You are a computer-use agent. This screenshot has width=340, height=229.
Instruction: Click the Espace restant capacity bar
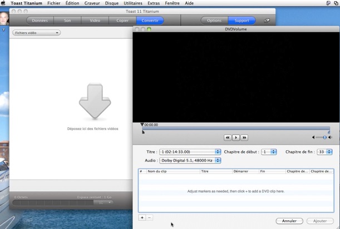click(53, 202)
